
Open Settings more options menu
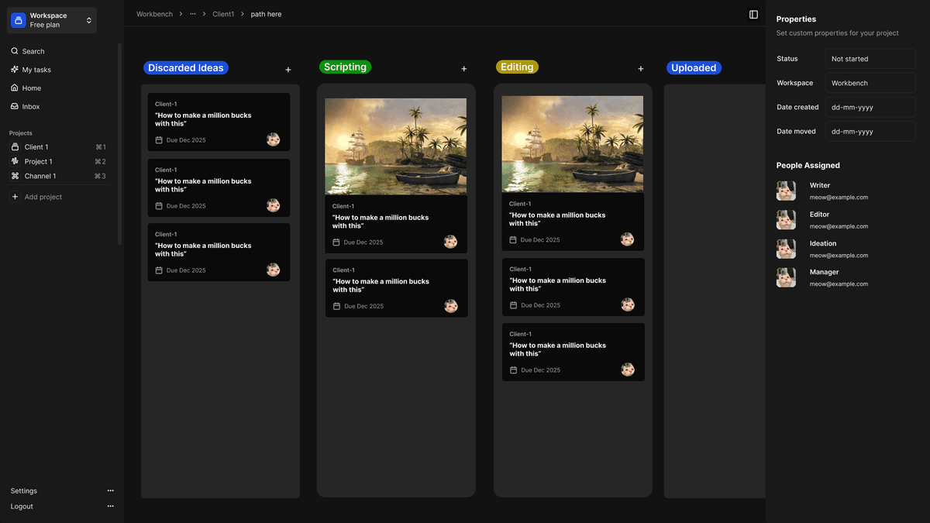(110, 490)
